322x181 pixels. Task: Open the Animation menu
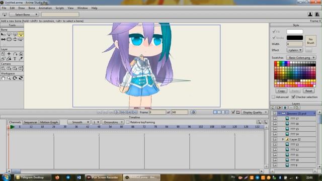(45, 8)
